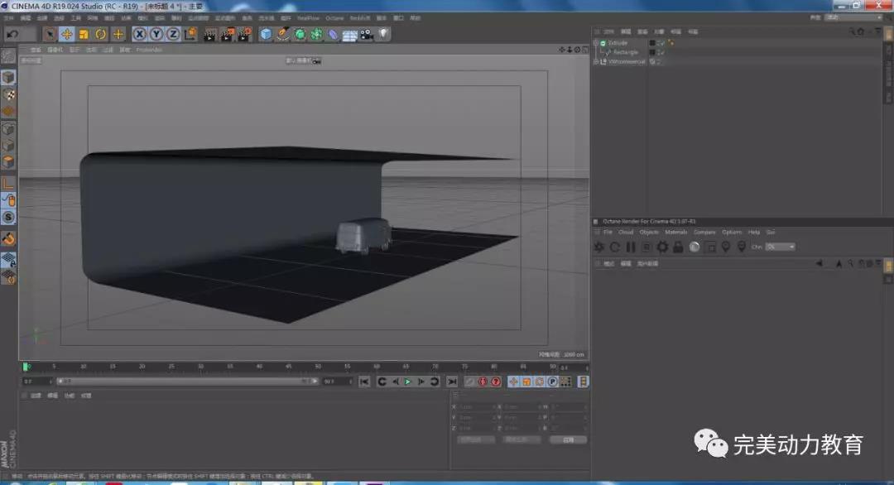Open Octane settings gear icon
This screenshot has width=894, height=485.
(662, 247)
